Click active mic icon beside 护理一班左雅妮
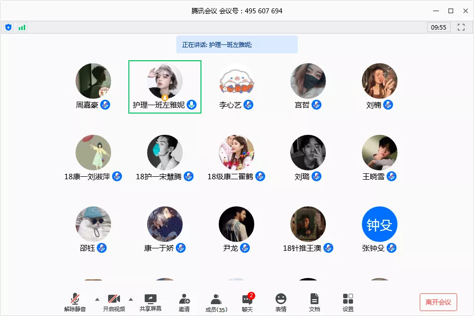 click(192, 105)
